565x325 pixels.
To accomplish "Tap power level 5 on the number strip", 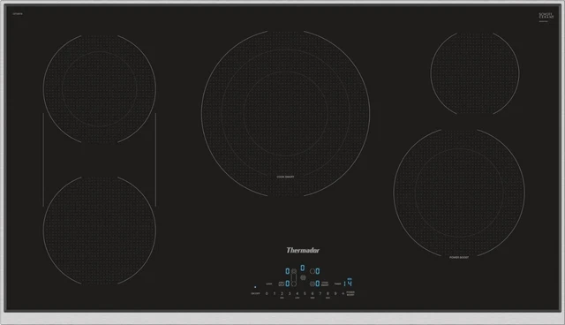I will click(305, 293).
